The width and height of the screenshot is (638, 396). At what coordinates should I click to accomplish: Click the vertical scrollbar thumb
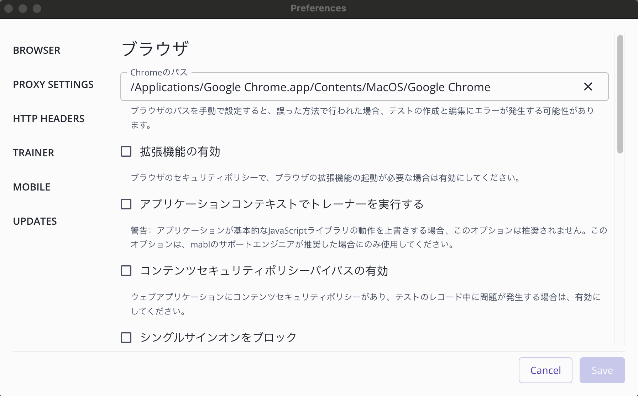tap(620, 94)
